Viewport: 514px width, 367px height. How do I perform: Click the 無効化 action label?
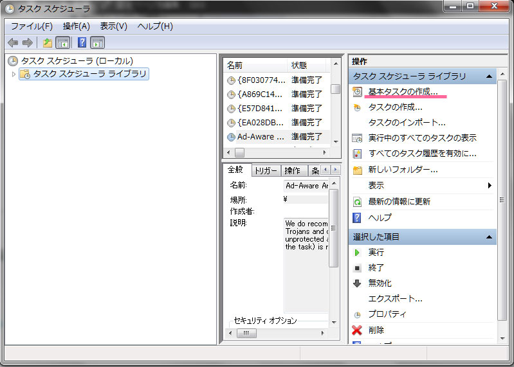(x=380, y=283)
